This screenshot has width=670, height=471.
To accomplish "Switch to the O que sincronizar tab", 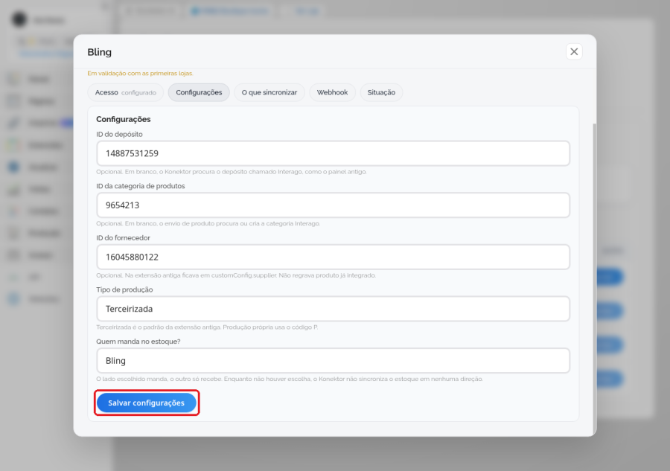I will click(x=269, y=92).
